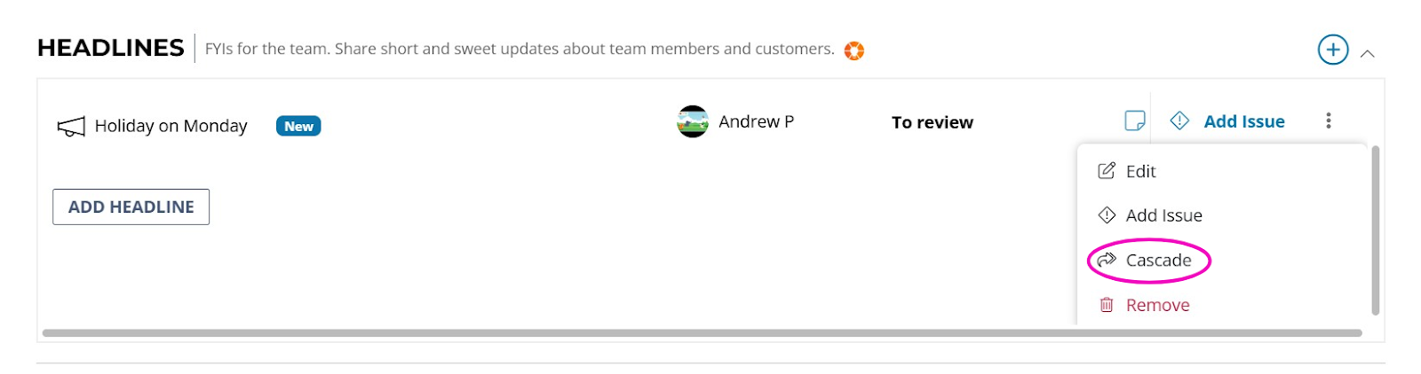Viewport: 1421px width, 374px height.
Task: Click the diamond icon next to Add Issue
Action: (x=1179, y=121)
